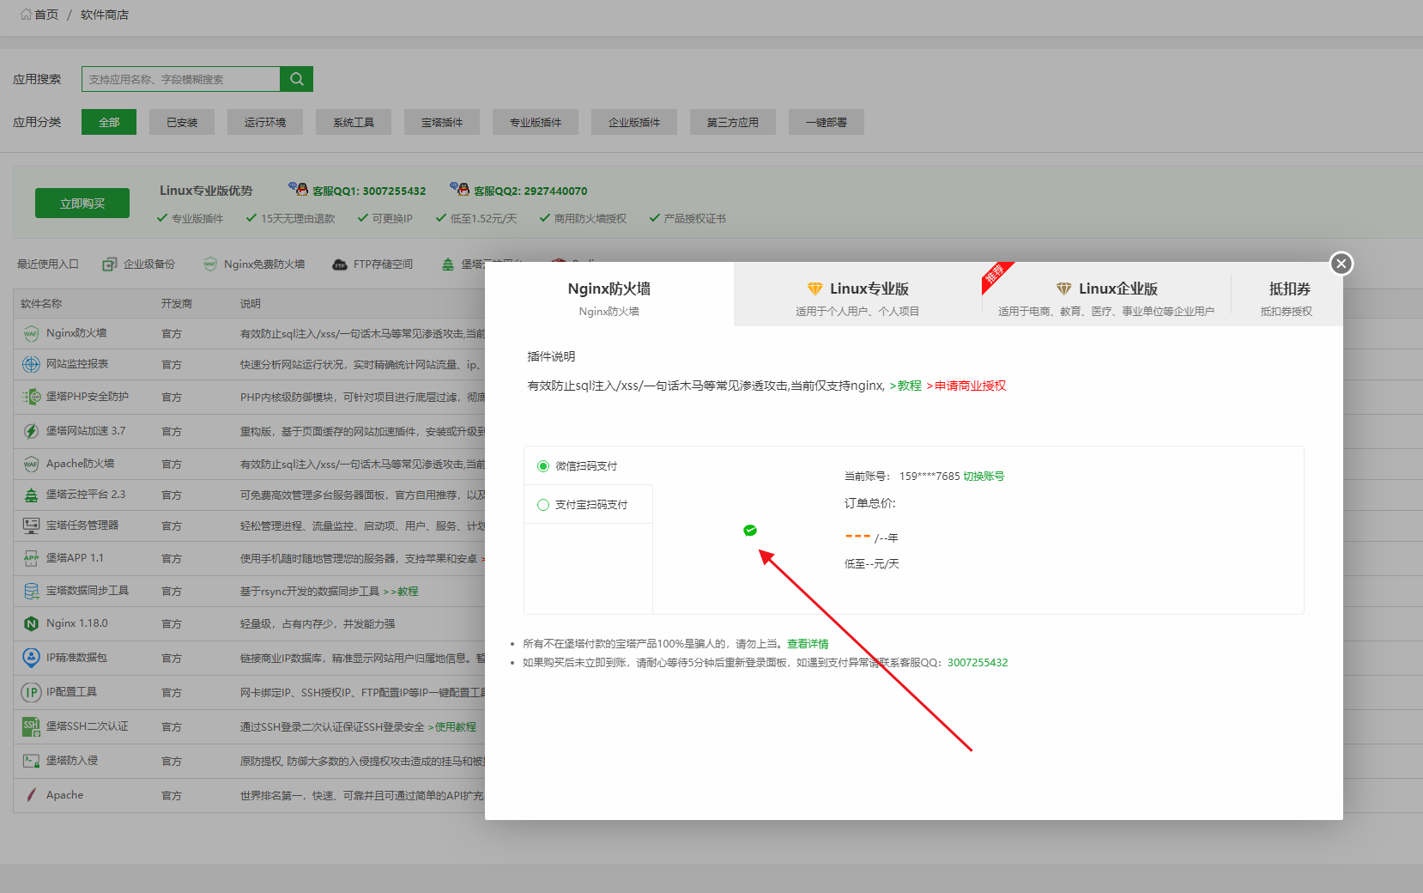Click the application search input field

pos(180,78)
